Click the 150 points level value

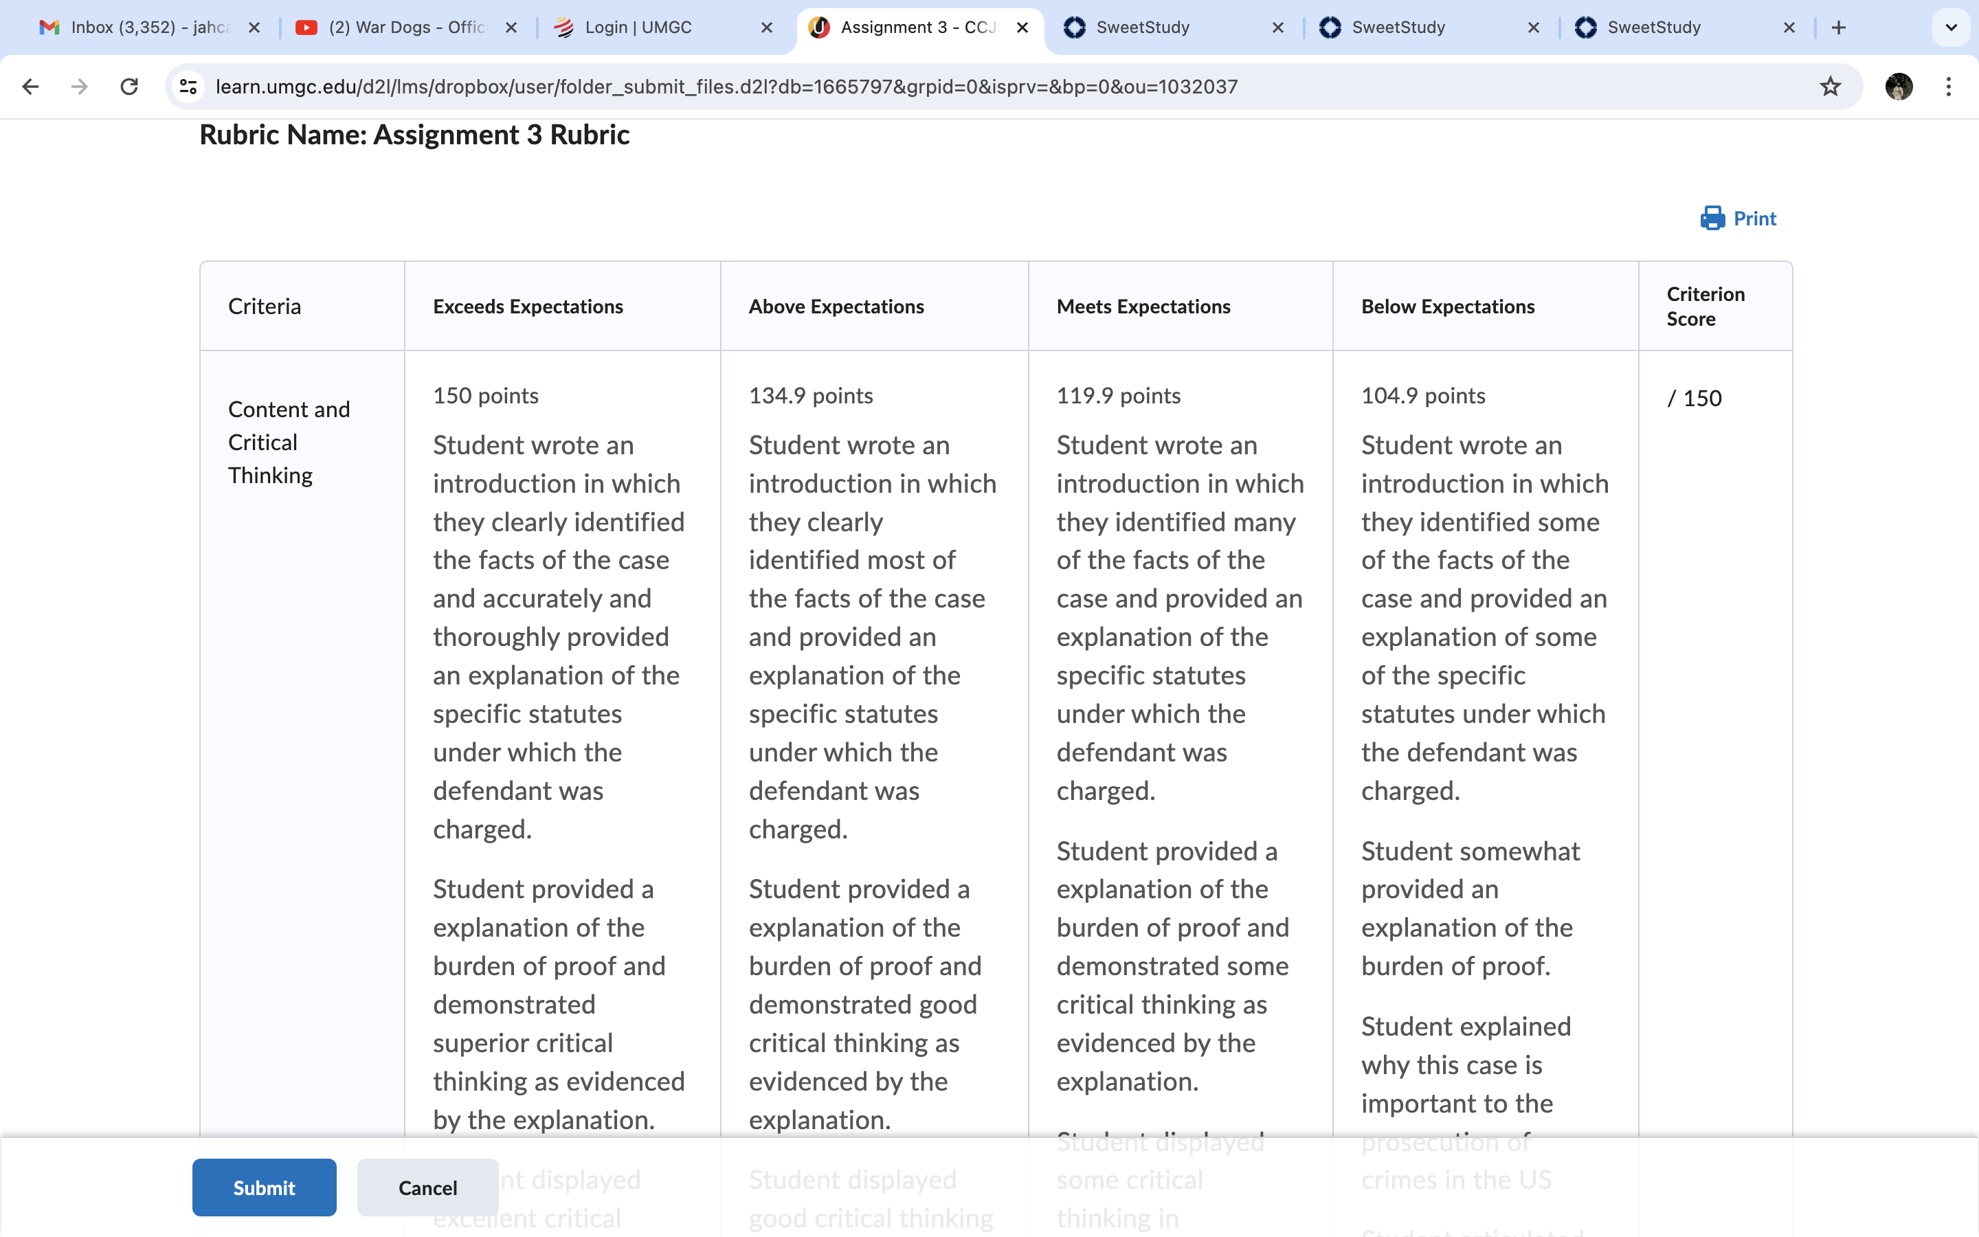click(x=485, y=396)
